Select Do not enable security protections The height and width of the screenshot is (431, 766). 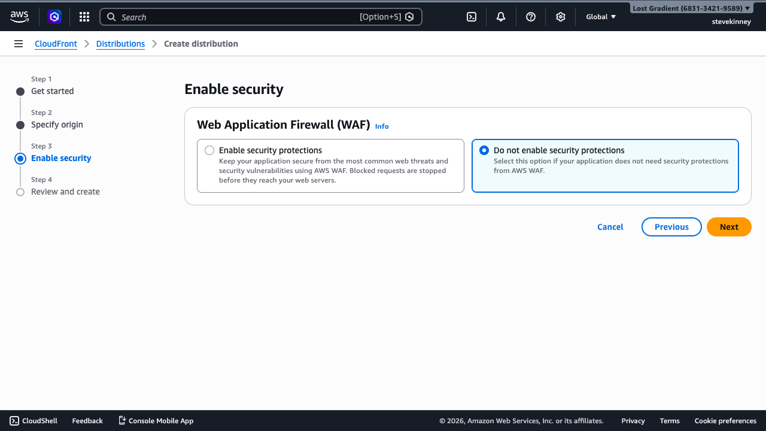tap(484, 150)
